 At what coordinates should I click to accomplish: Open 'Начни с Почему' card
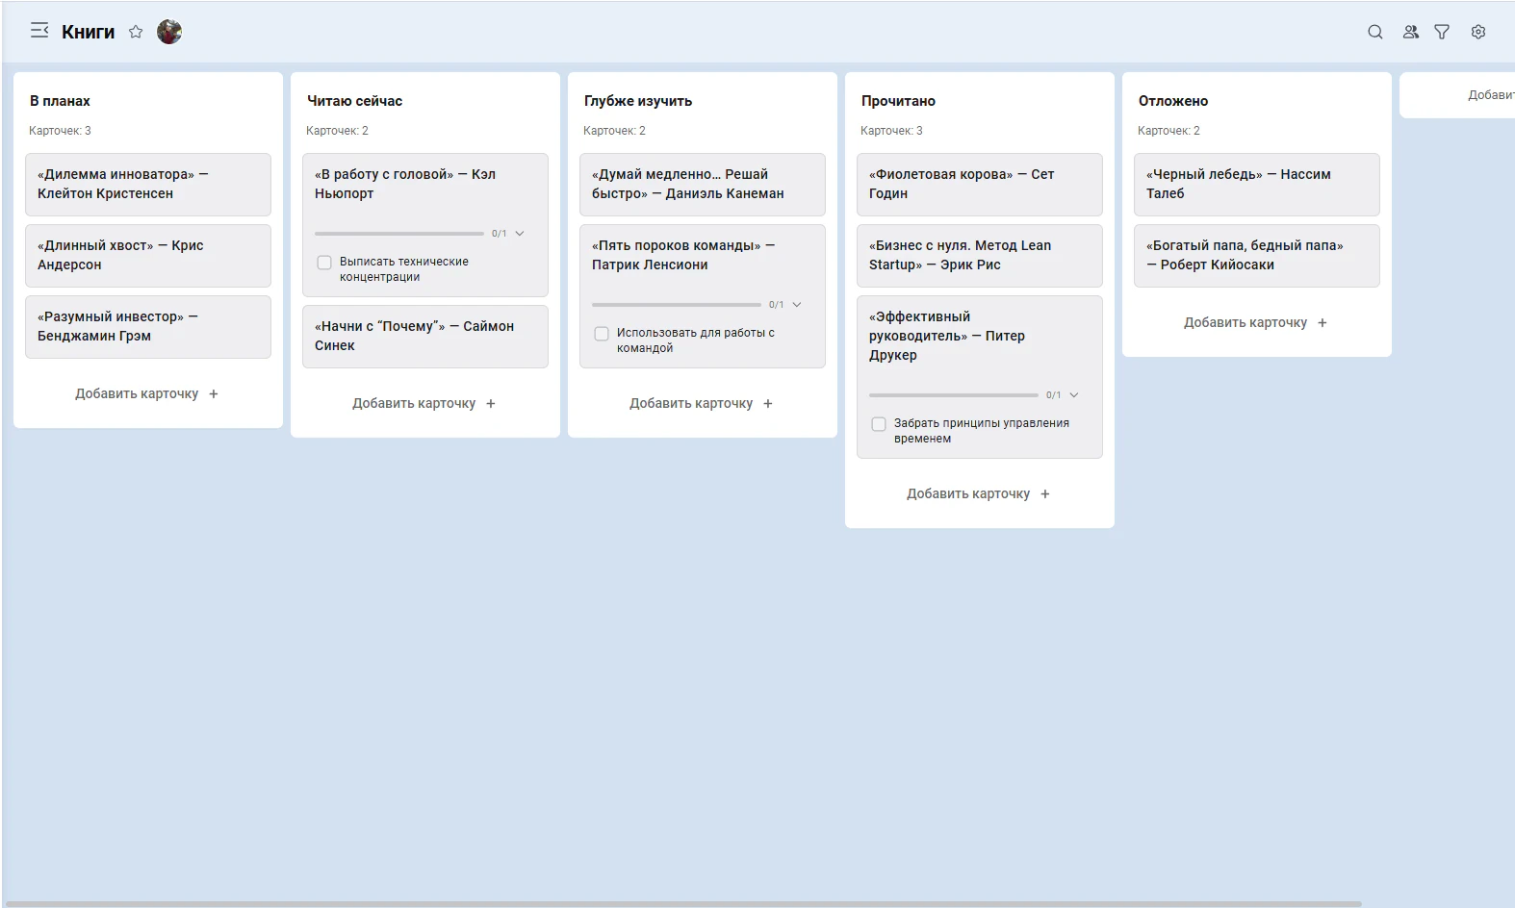click(425, 337)
